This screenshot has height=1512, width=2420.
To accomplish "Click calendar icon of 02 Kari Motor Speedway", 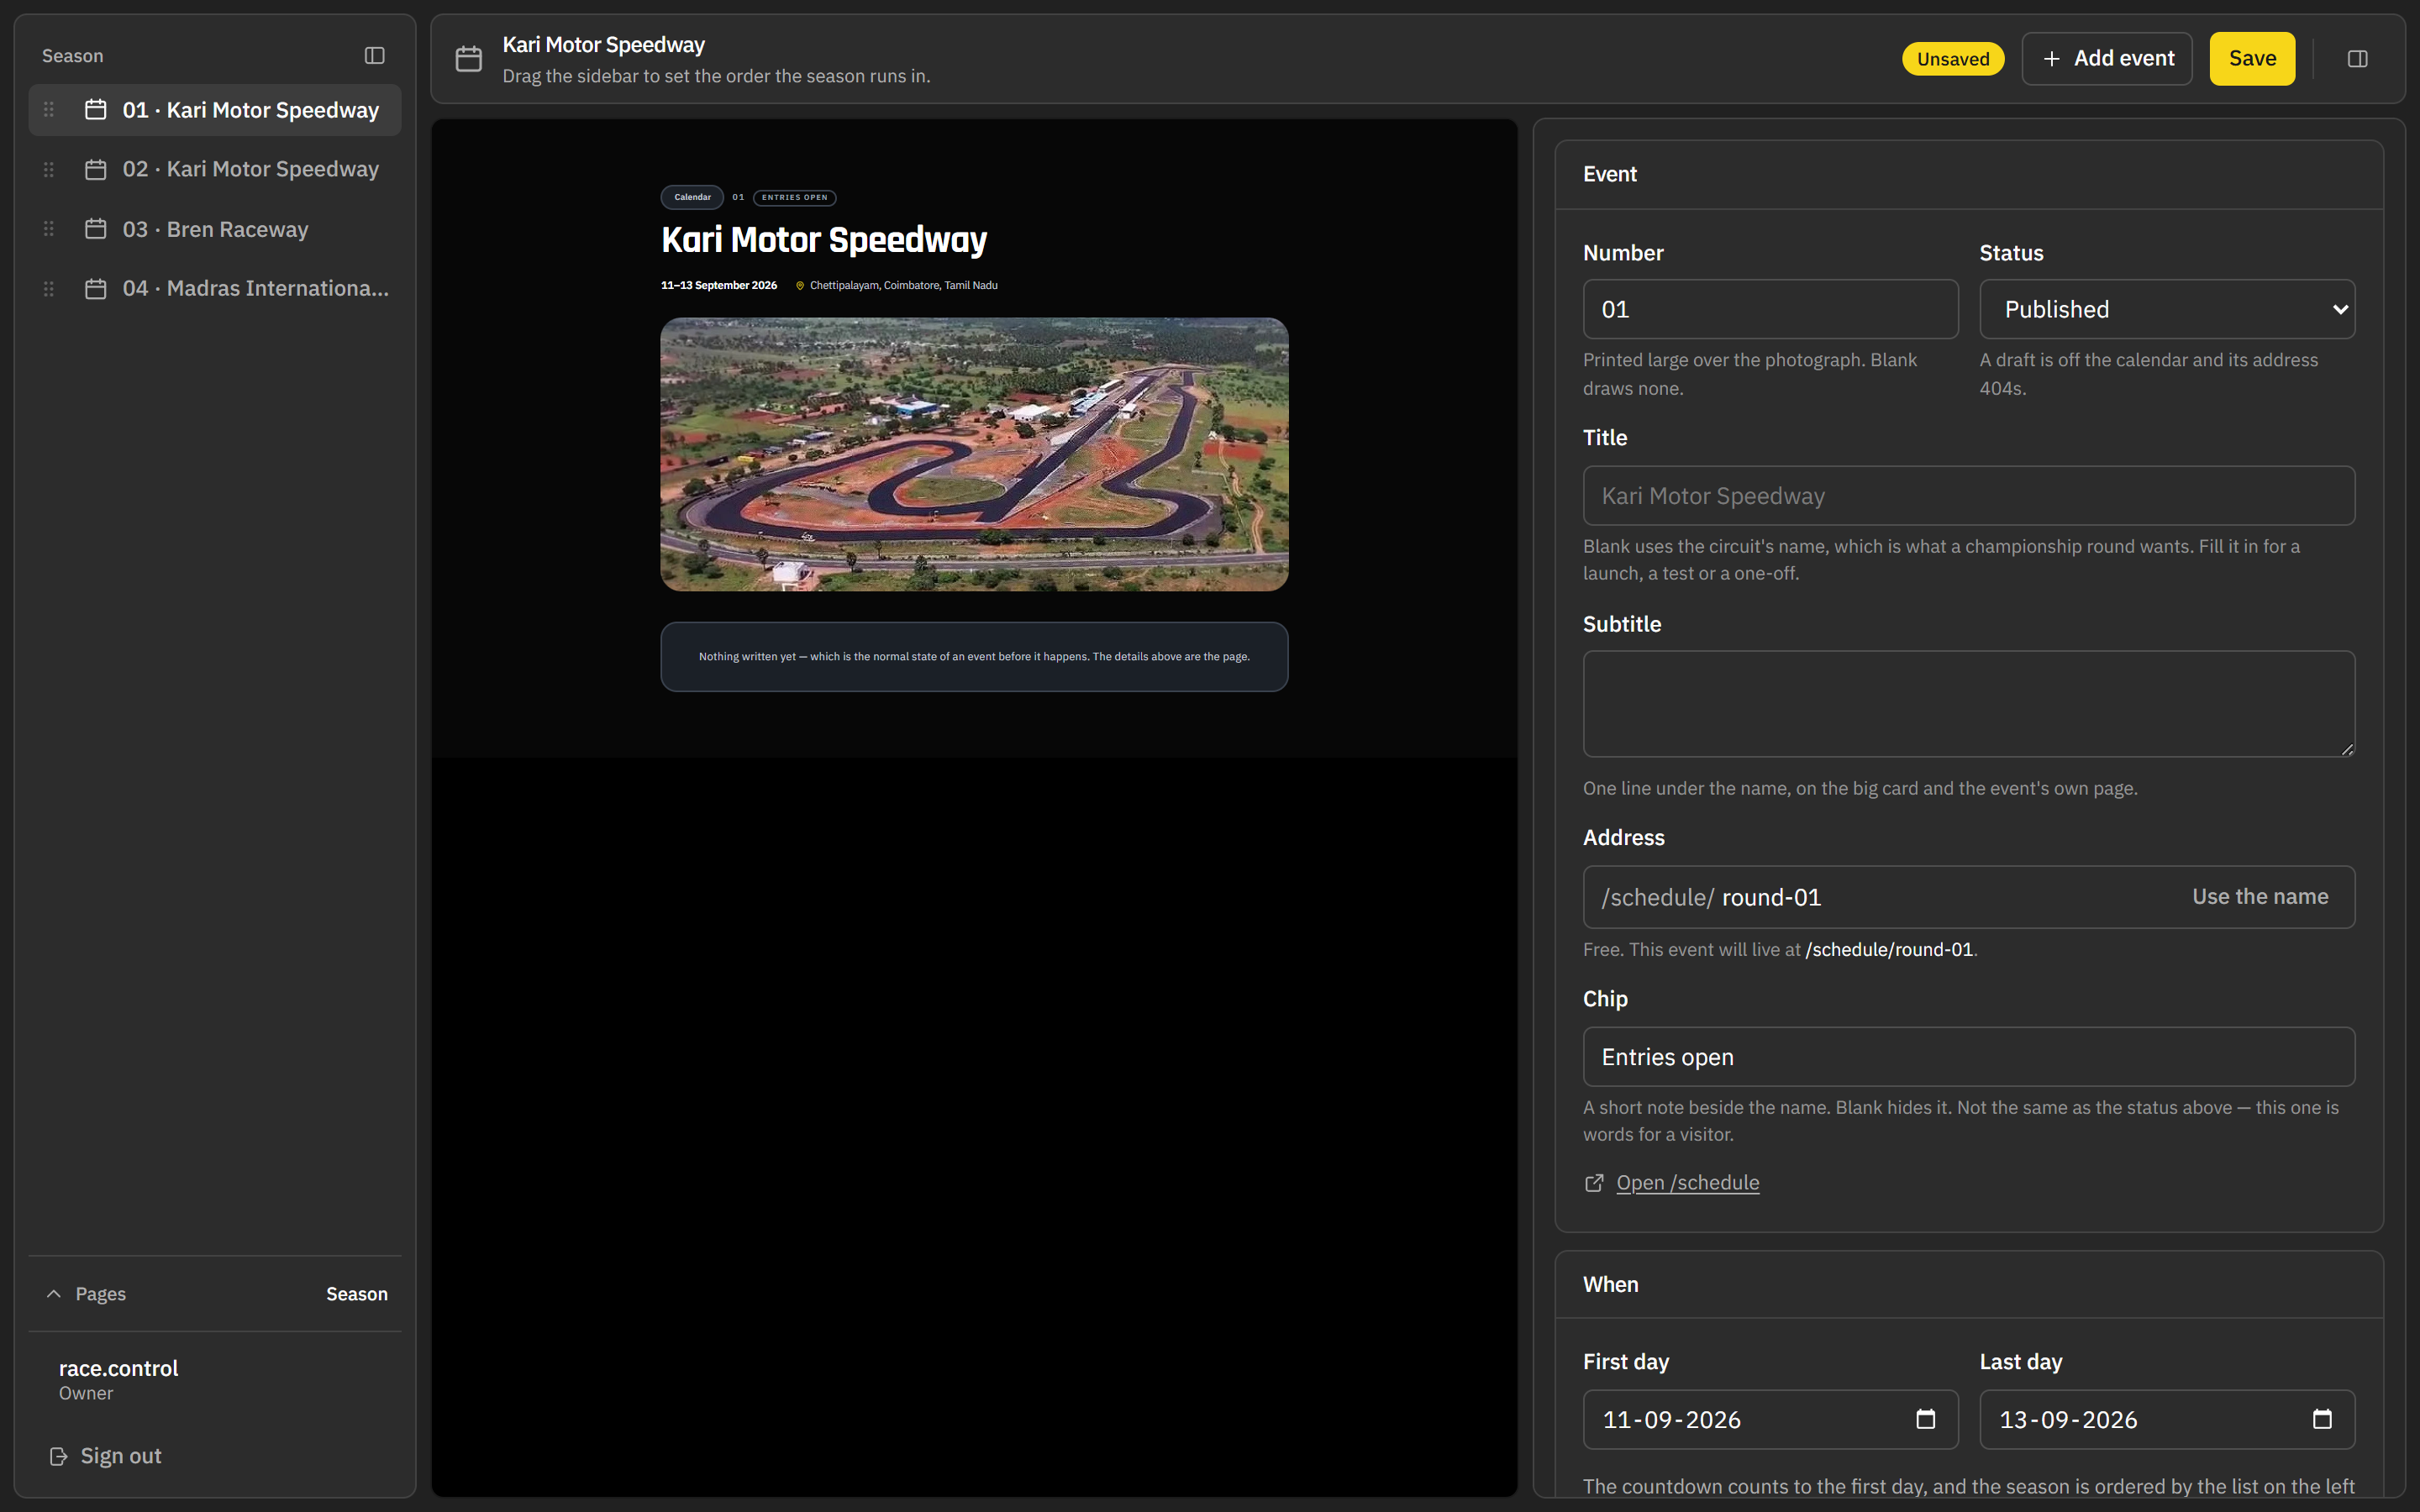I will coord(96,170).
